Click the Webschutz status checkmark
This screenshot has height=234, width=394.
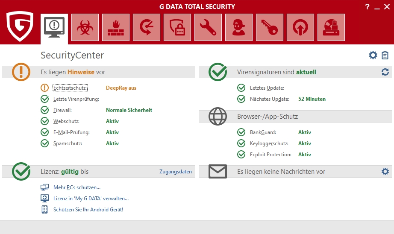pyautogui.click(x=45, y=121)
